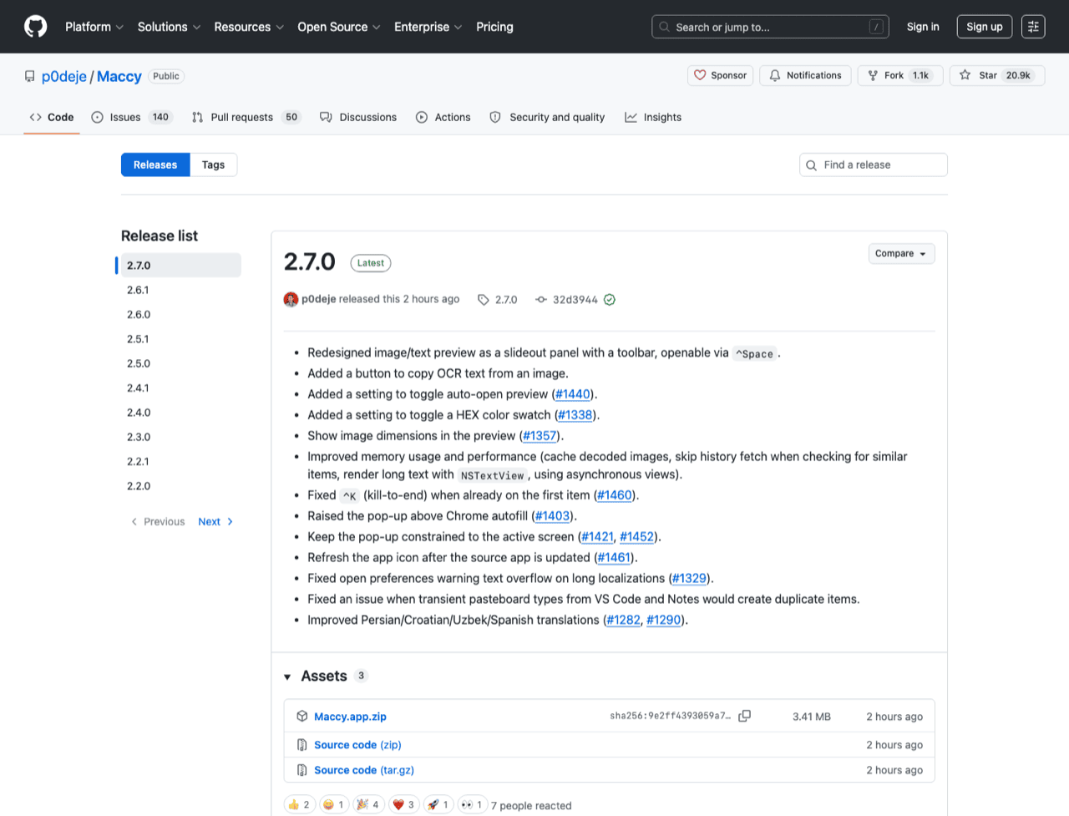Fork the Maccy repository
Viewport: 1069px width, 816px height.
point(900,75)
